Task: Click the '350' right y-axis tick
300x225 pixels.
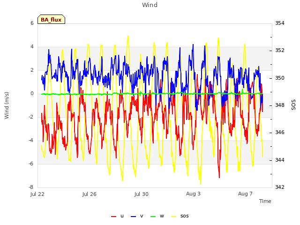Action: [280, 78]
